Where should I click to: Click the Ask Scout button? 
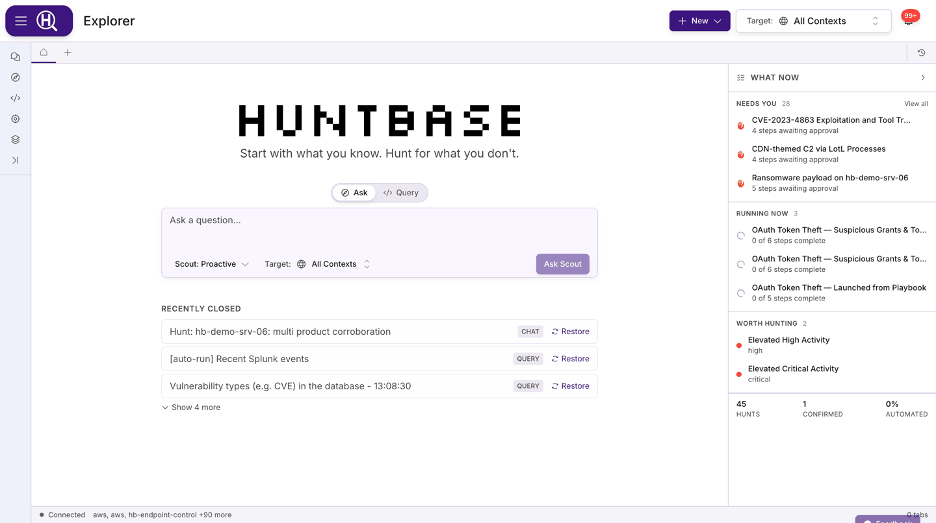tap(562, 264)
